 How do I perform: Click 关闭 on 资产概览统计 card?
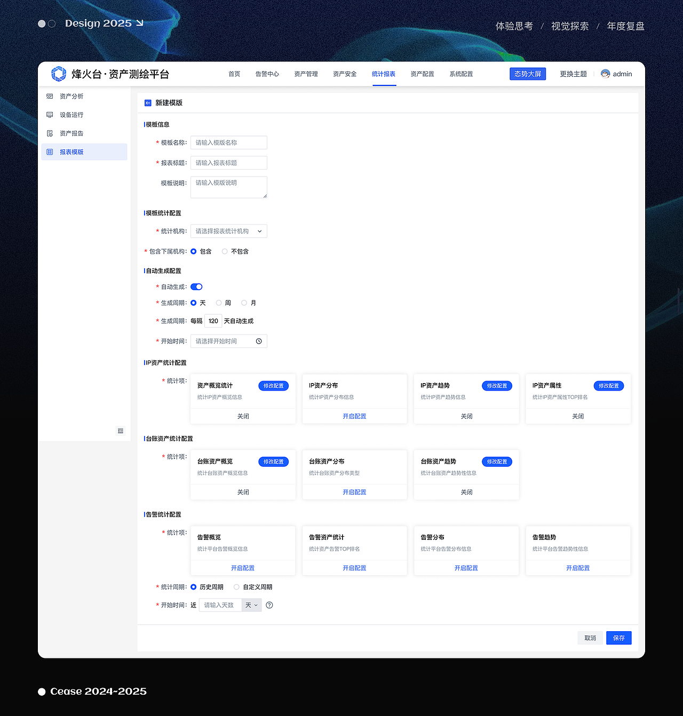click(x=243, y=416)
